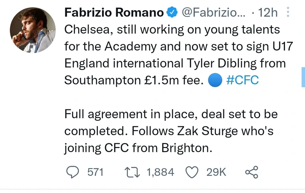Open the @Fabrizio handle link
Screen dimensions: 305x193
(x=213, y=13)
